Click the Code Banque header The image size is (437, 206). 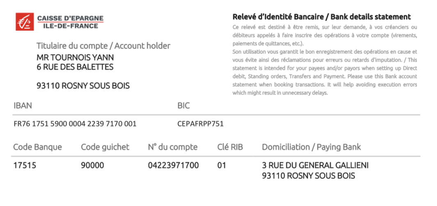(x=37, y=147)
